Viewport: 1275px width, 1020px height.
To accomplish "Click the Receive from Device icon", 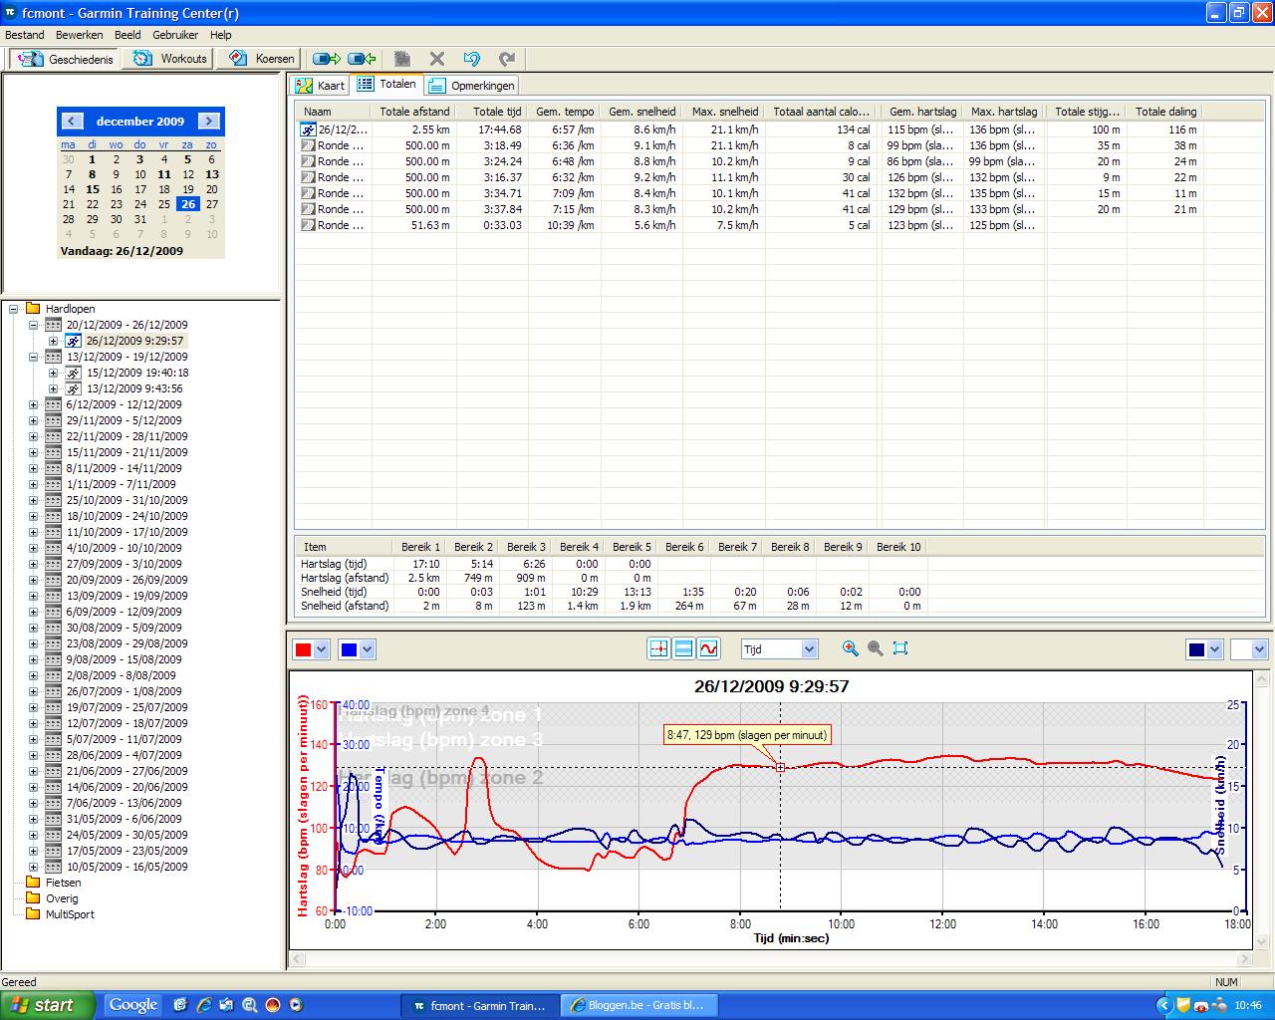I will pyautogui.click(x=362, y=59).
